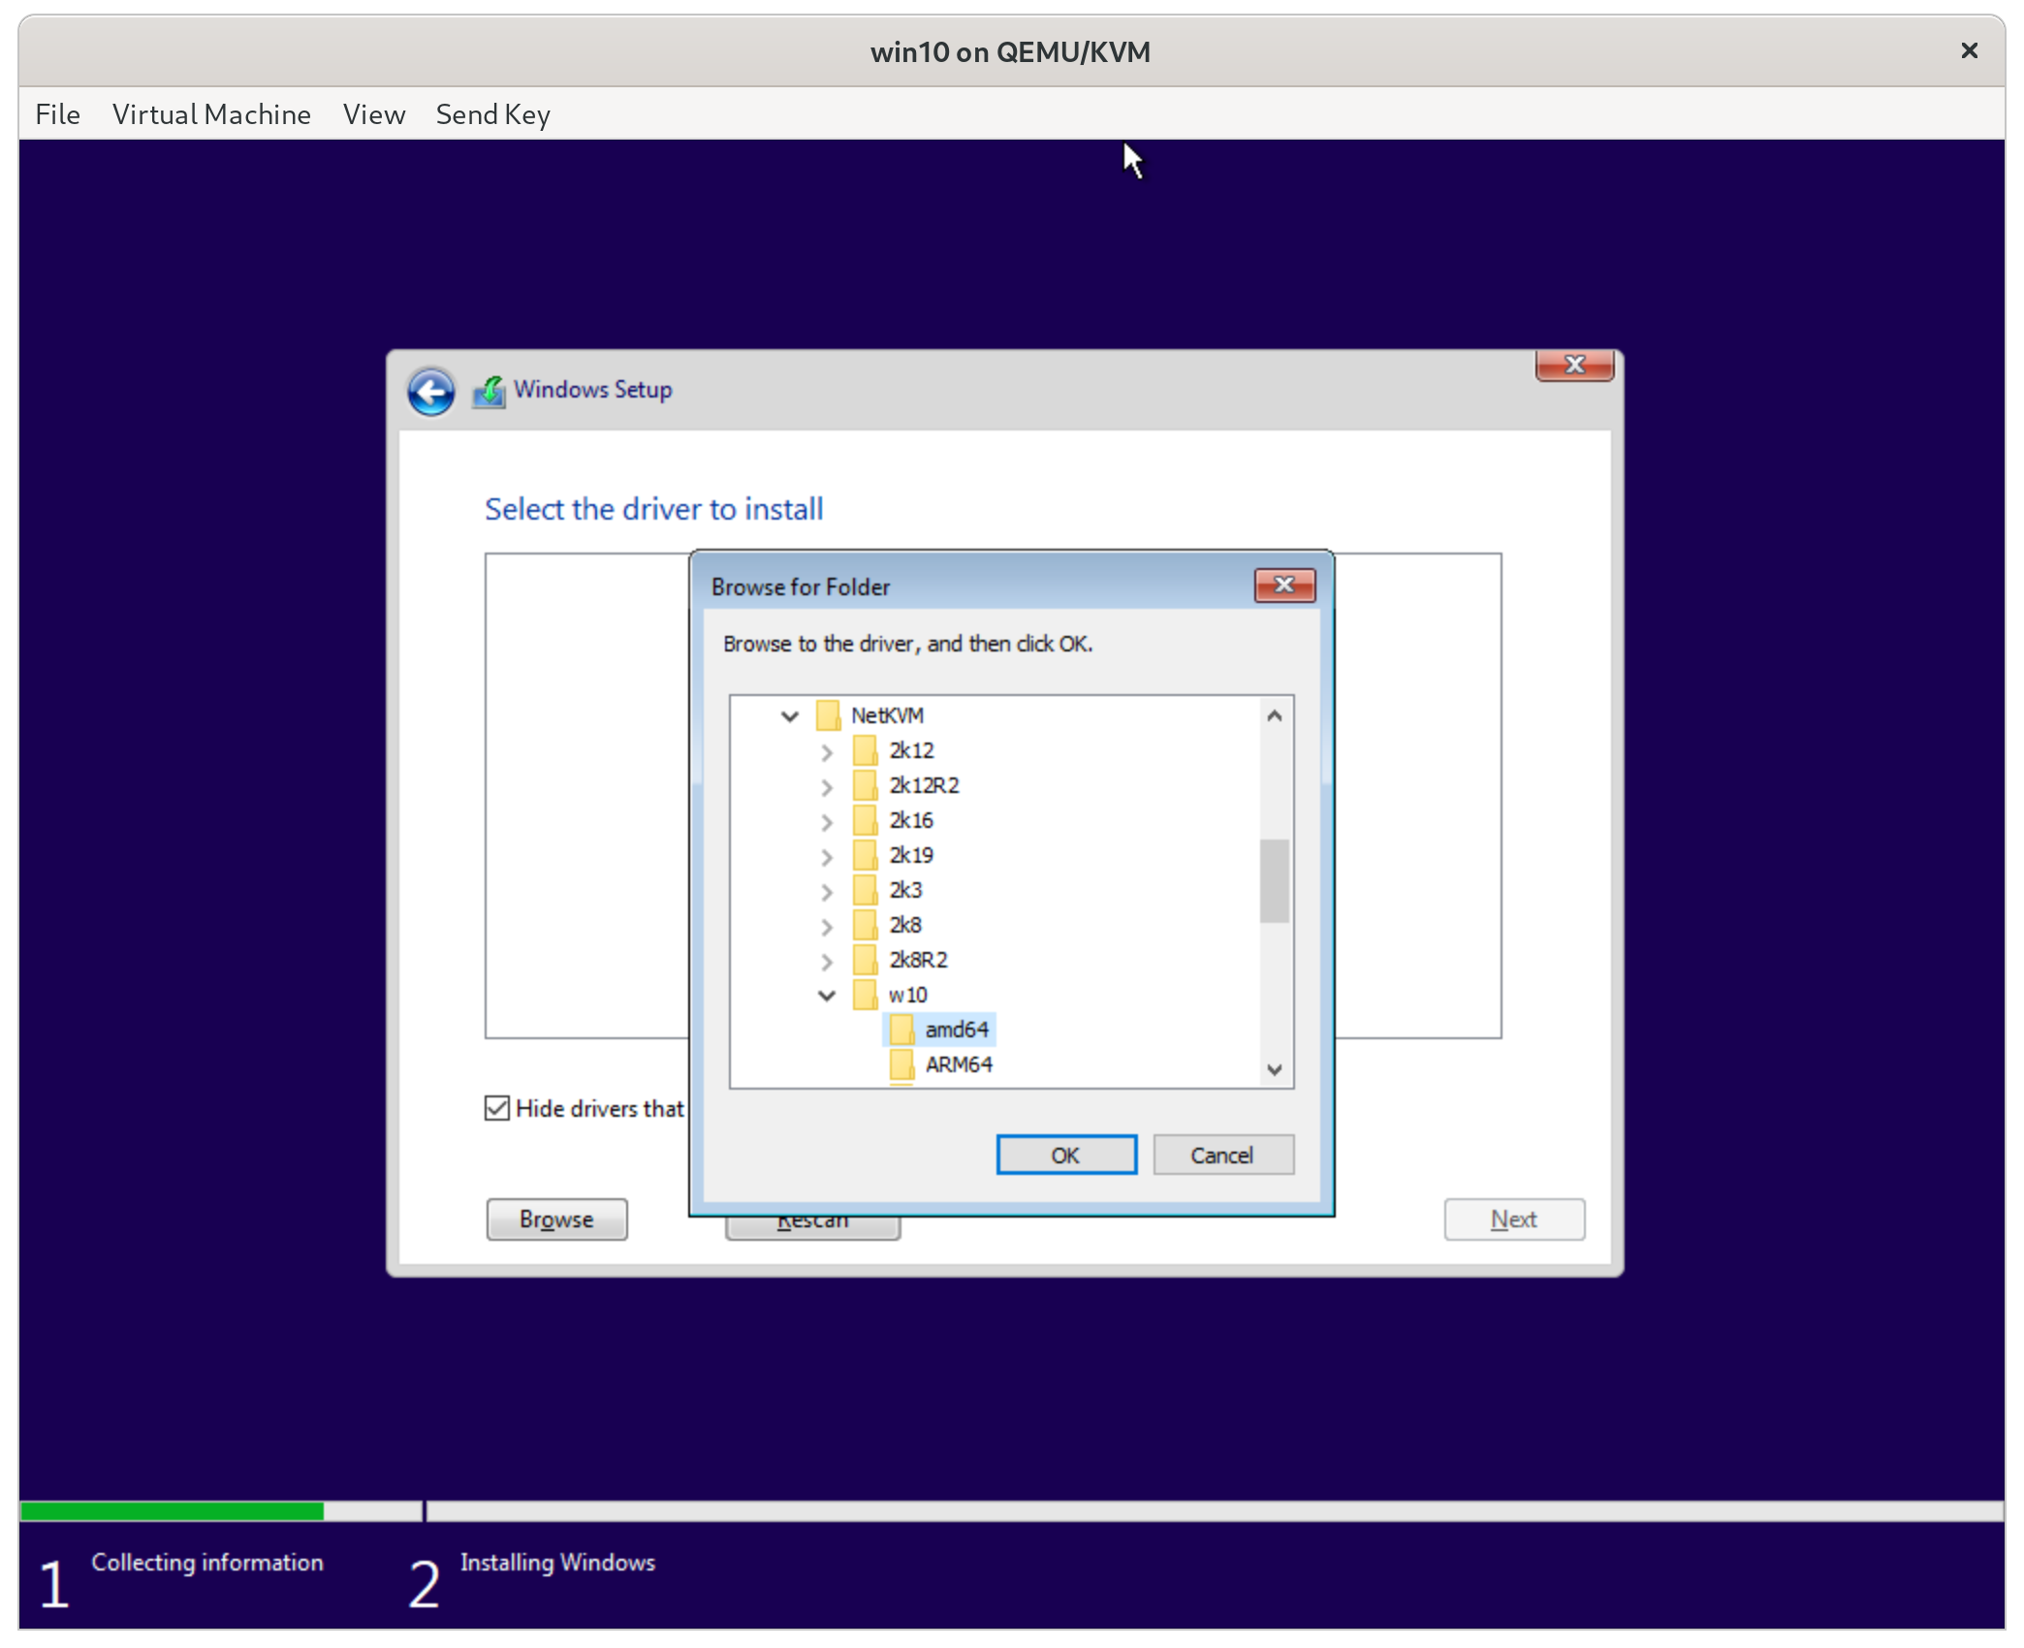2024x1648 pixels.
Task: Collapse the w10 folder node
Action: 827,996
